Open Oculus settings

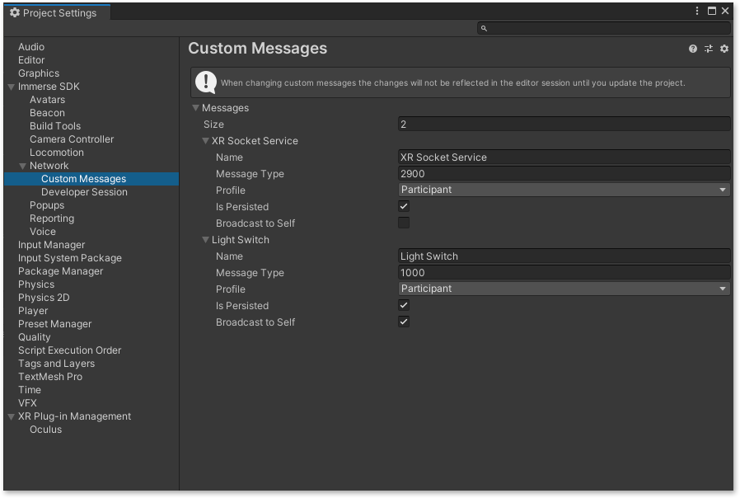[x=46, y=430]
